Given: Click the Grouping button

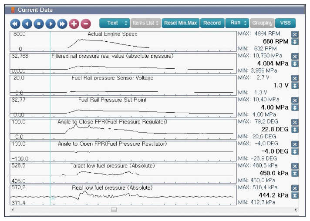Looking at the screenshot, I should (262, 23).
